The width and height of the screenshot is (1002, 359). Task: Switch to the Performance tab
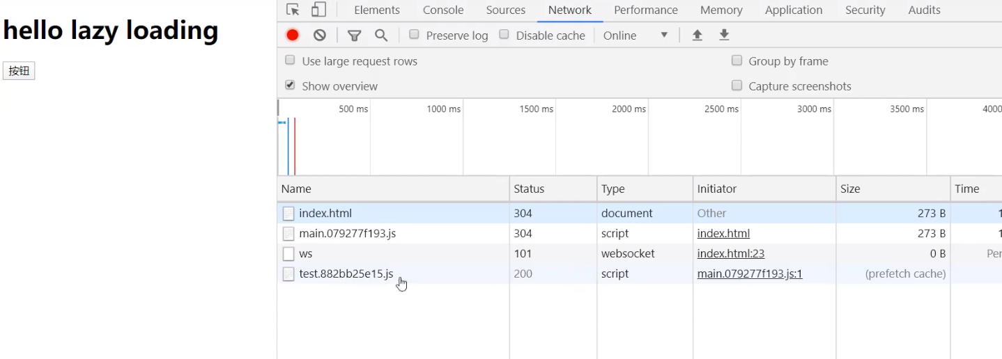tap(646, 10)
